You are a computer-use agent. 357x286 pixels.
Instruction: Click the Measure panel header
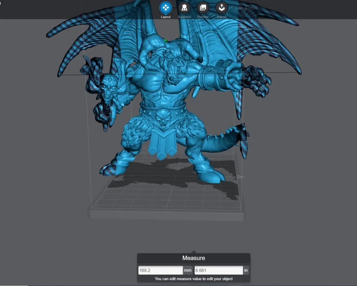194,258
